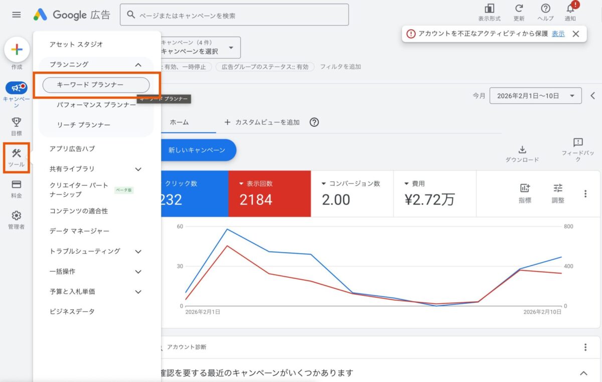Click the Refresh icon in header
The image size is (602, 382).
(519, 9)
